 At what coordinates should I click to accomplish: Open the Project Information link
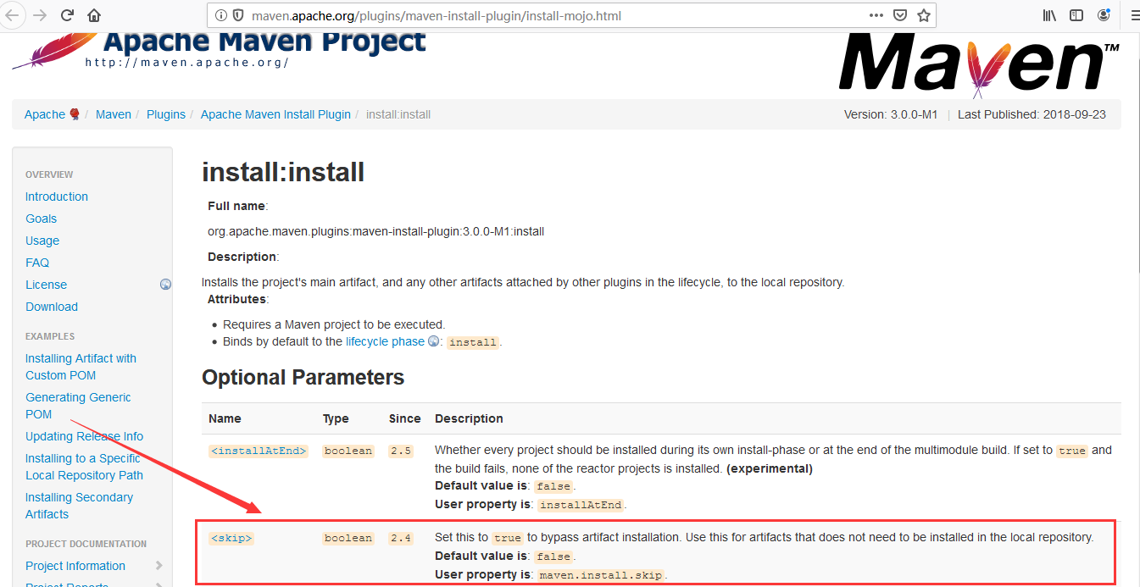75,566
